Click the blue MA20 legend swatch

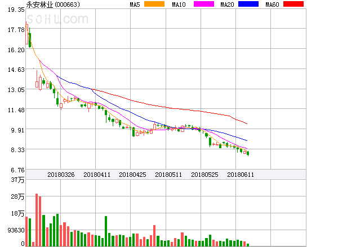tap(248, 4)
